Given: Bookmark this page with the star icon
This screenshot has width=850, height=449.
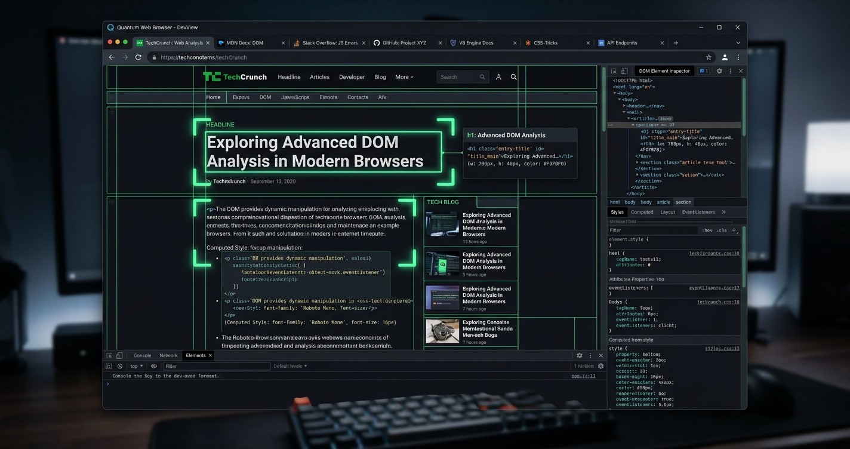Looking at the screenshot, I should coord(709,57).
